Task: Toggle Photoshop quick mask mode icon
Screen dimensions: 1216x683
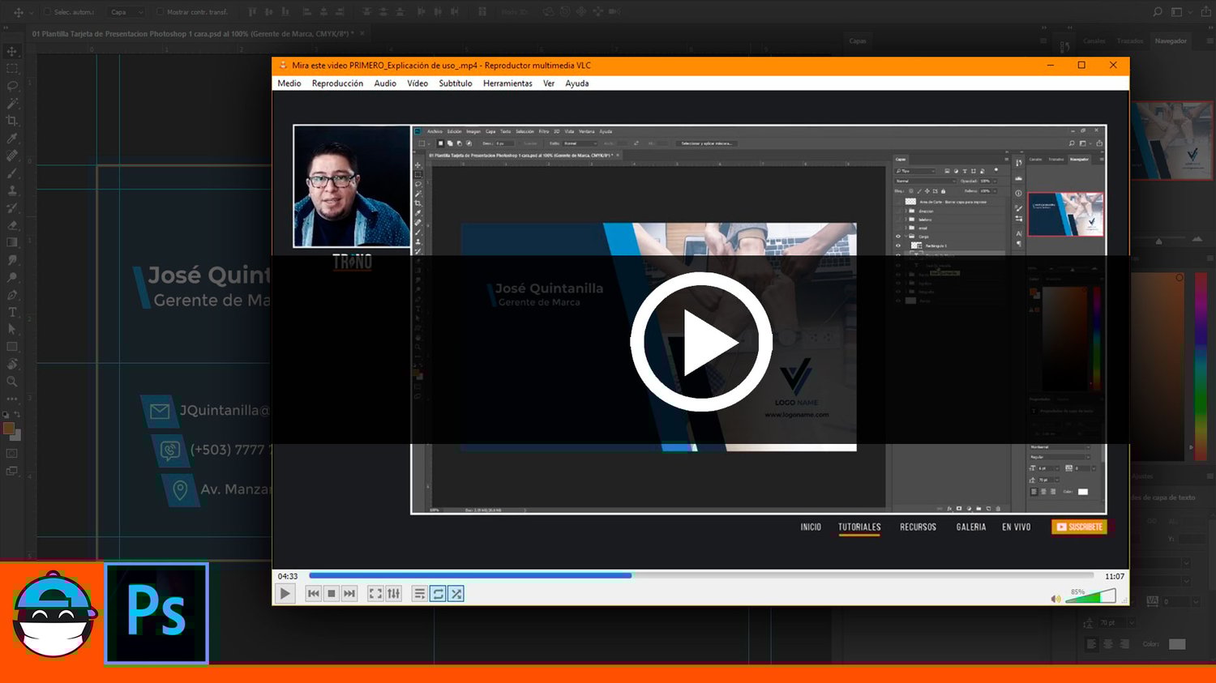Action: coord(12,454)
